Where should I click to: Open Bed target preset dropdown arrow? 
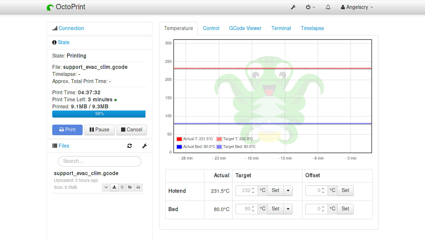click(288, 209)
